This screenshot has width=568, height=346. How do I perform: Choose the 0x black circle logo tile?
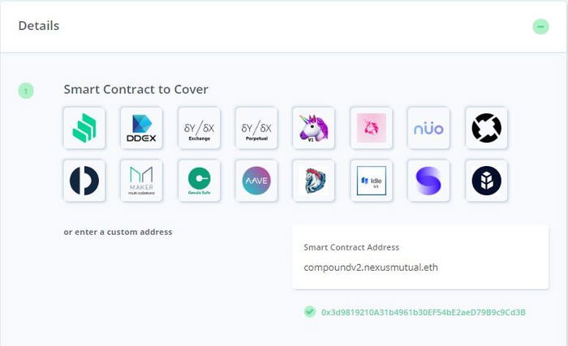(x=487, y=128)
